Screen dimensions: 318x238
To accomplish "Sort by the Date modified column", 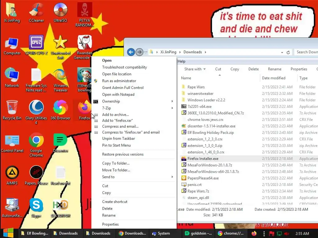I will [278, 78].
